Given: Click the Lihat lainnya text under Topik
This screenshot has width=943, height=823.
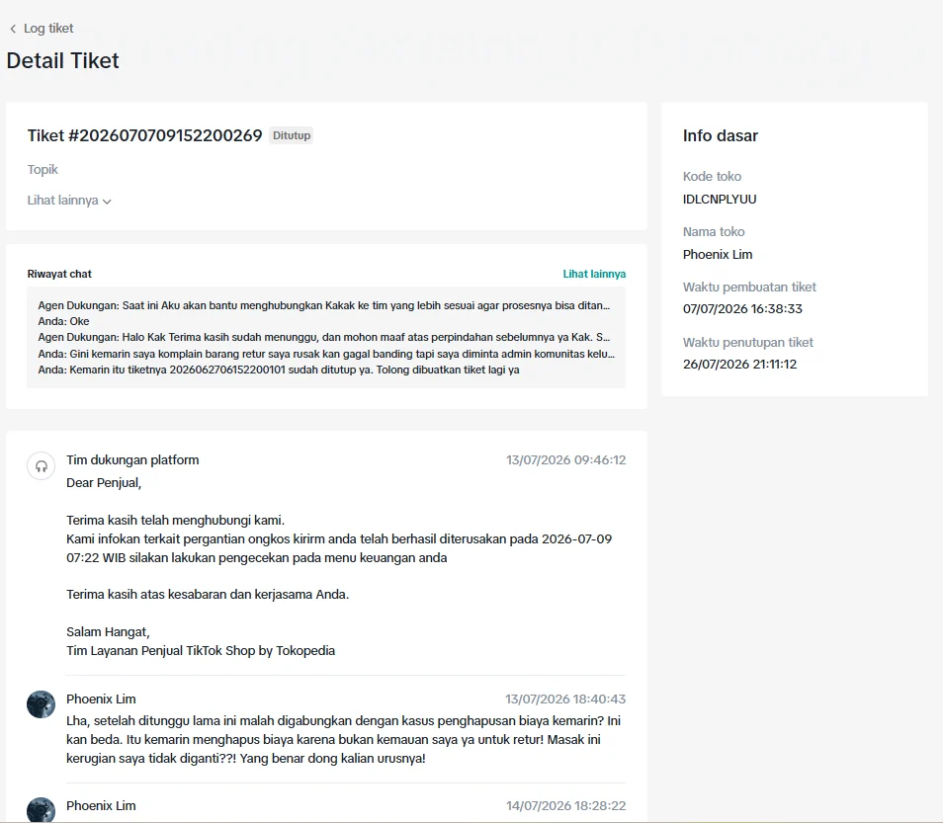Looking at the screenshot, I should [62, 201].
